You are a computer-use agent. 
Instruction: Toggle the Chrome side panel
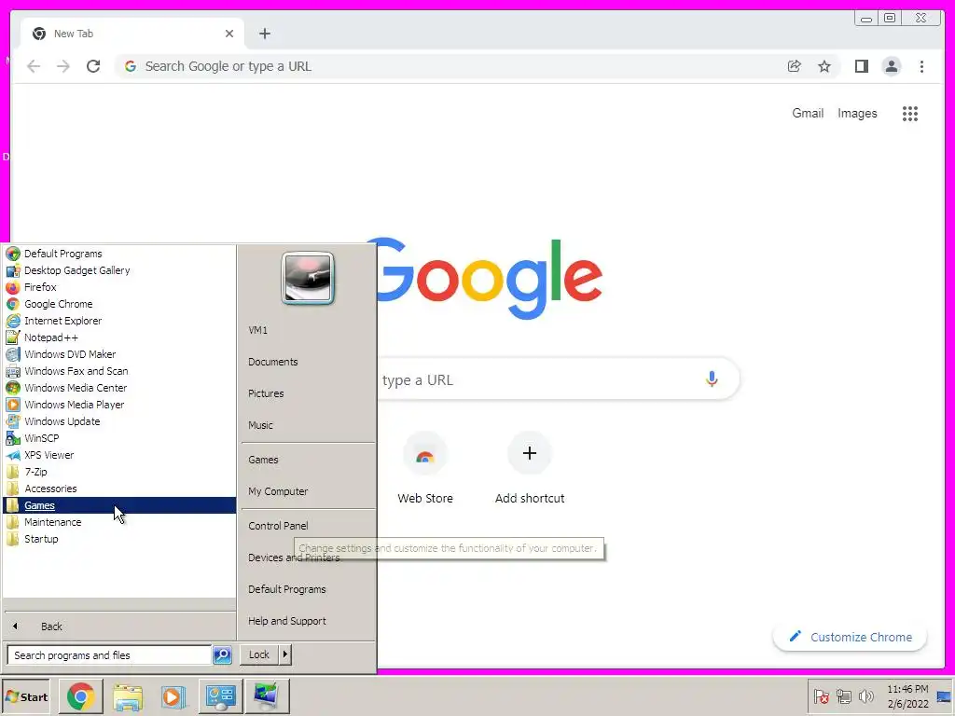[861, 66]
